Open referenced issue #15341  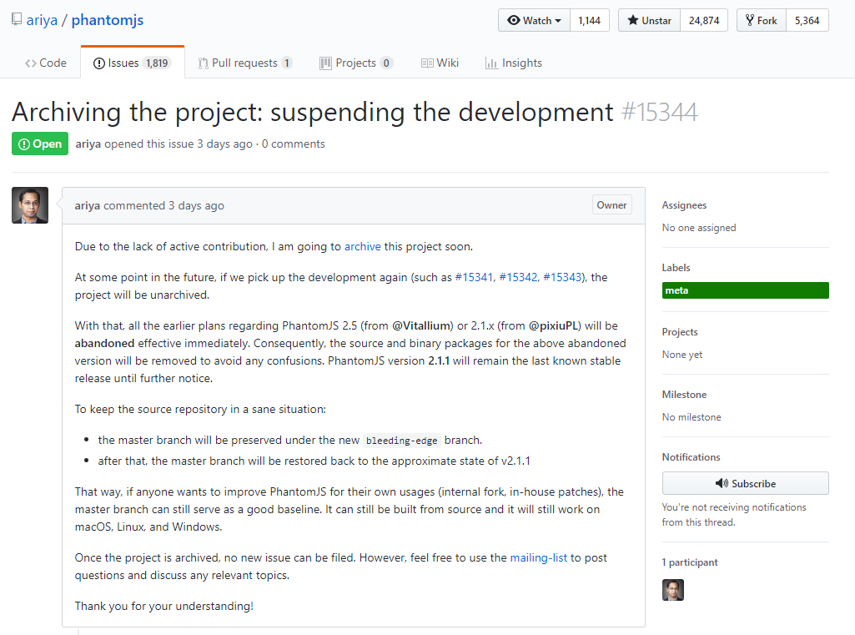(474, 277)
